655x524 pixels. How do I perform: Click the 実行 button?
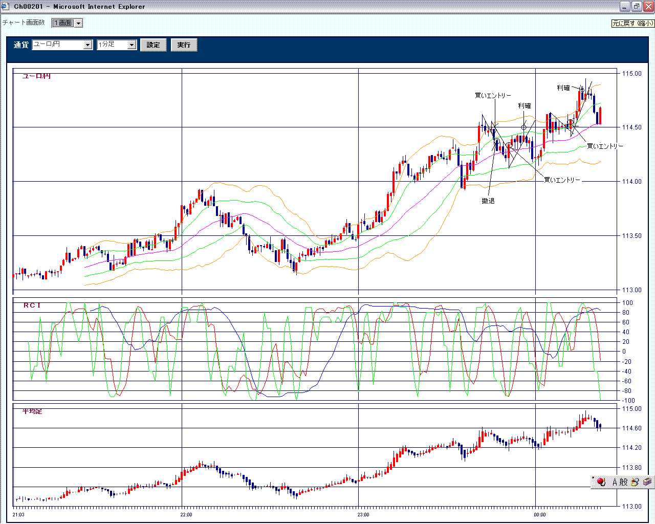point(184,45)
